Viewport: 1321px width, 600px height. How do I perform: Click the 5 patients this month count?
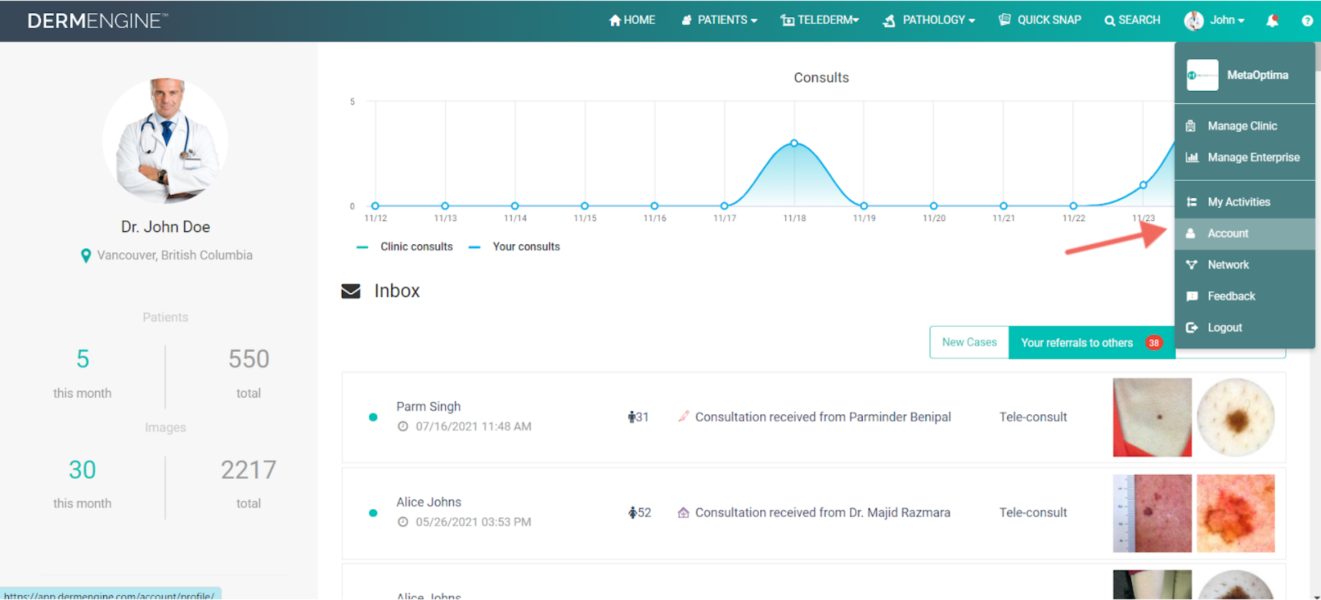(83, 359)
